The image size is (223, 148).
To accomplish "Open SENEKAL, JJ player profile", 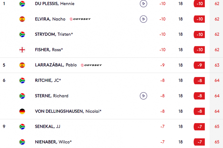I will pos(48,126).
